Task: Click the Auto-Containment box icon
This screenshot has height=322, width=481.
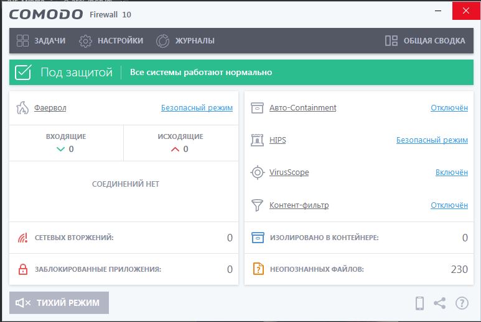Action: tap(257, 108)
